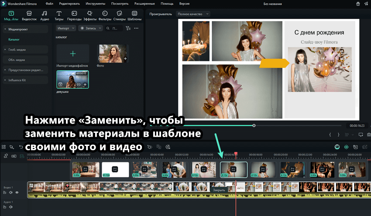
Task: Open the marker options dropdown arrow under preview
Action: coord(353,135)
